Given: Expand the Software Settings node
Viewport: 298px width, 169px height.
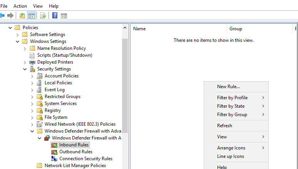Looking at the screenshot, I should click(17, 34).
